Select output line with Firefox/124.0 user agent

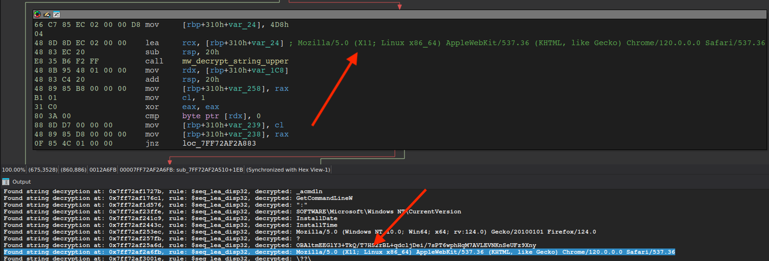(300, 232)
